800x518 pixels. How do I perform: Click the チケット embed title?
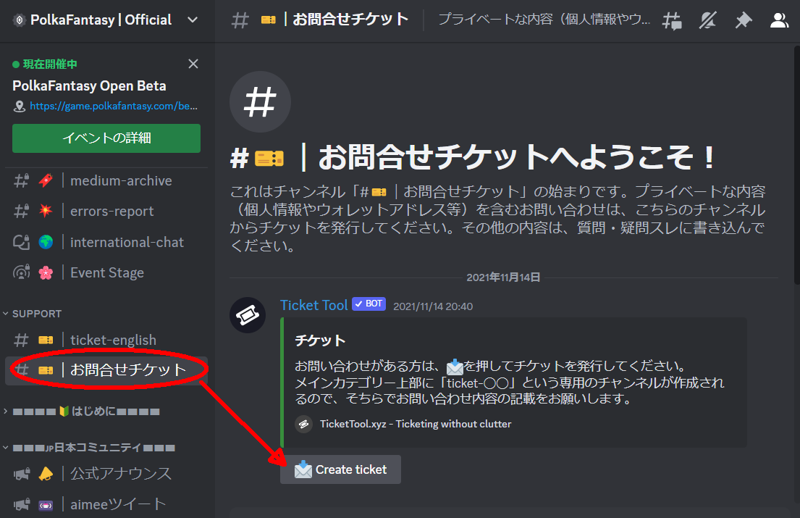(x=320, y=341)
